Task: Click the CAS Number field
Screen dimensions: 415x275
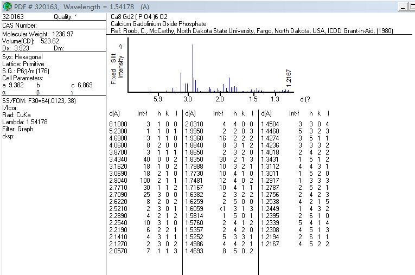Action: (20, 25)
